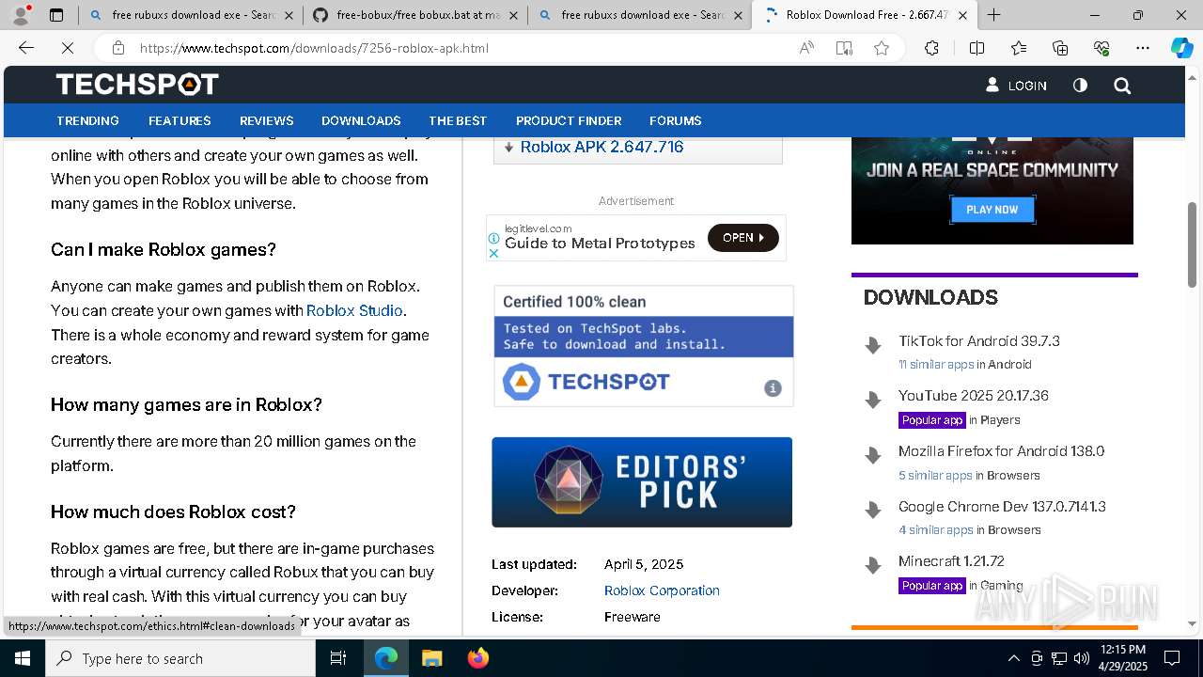Click OPEN on Metal Prototypes ad

coord(742,238)
